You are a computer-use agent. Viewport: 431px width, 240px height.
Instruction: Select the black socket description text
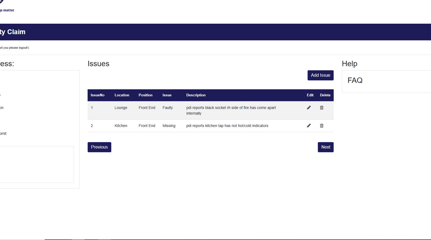pos(231,111)
